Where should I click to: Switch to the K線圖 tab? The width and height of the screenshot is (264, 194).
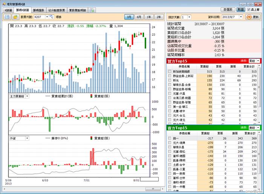point(8,10)
